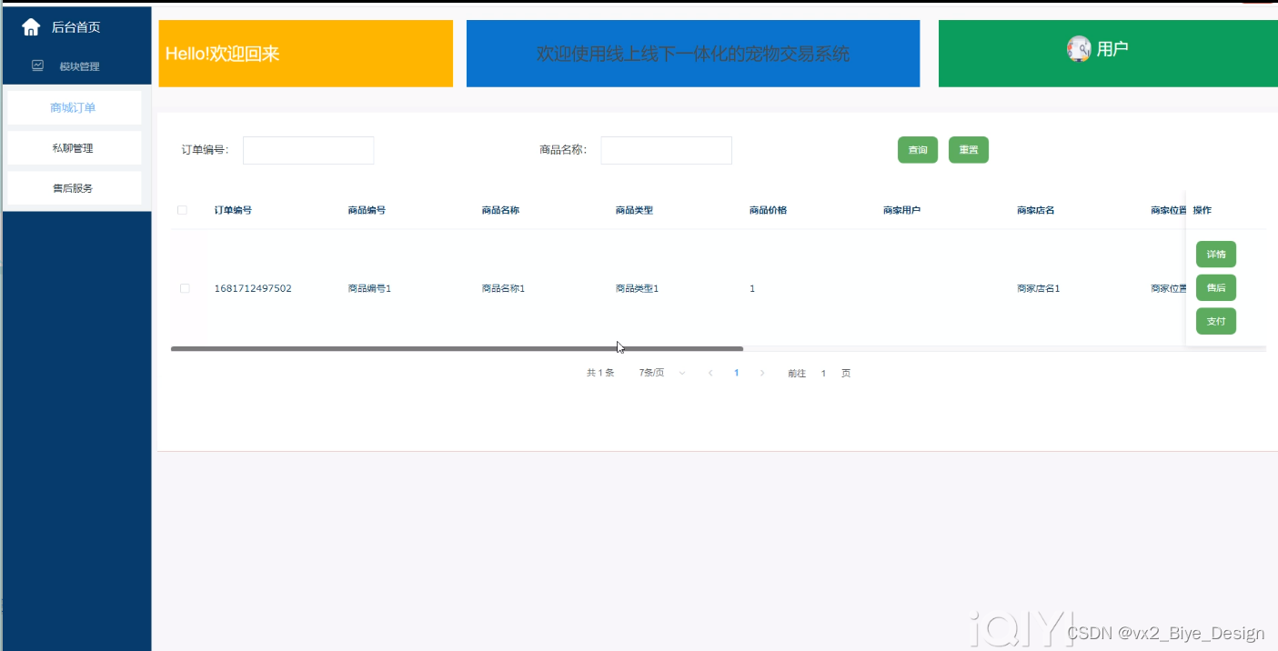This screenshot has height=651, width=1278.
Task: Click the user avatar icon
Action: 1079,49
